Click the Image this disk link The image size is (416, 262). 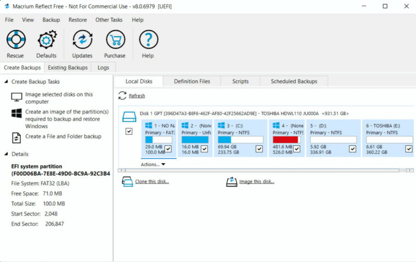click(257, 182)
